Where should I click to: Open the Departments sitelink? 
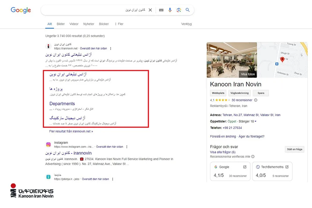(x=62, y=104)
